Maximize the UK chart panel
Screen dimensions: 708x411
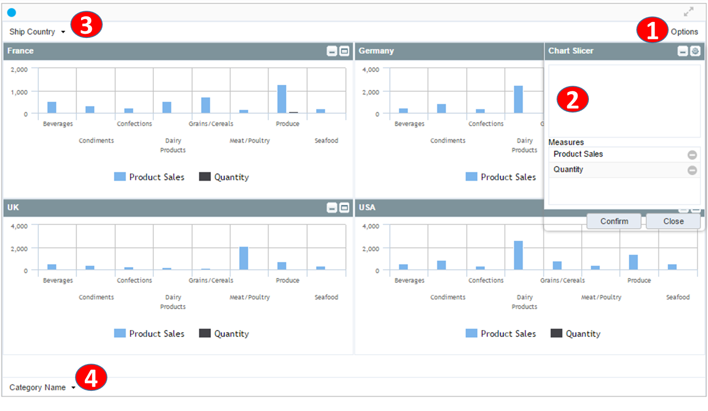pyautogui.click(x=344, y=208)
